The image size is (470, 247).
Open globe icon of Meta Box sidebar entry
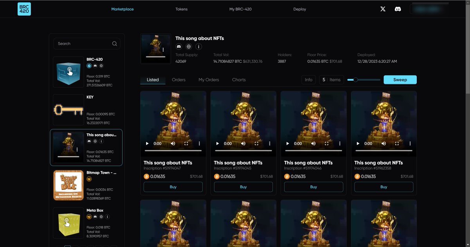point(101,216)
